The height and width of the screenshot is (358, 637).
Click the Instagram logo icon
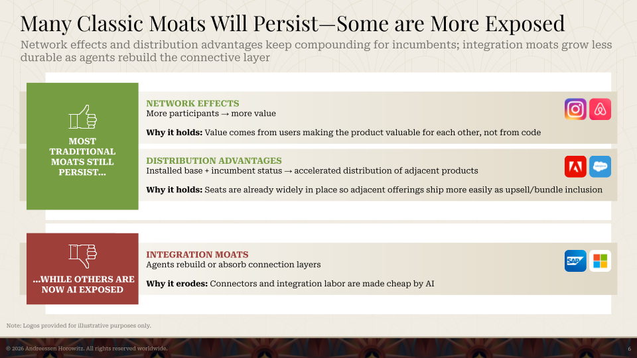coord(575,109)
